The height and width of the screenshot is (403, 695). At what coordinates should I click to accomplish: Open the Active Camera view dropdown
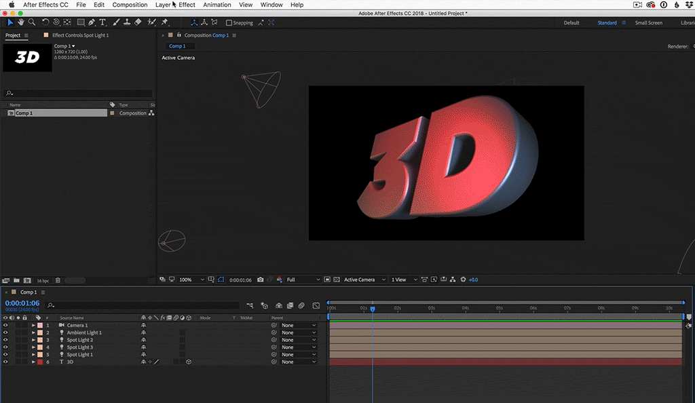pyautogui.click(x=364, y=280)
